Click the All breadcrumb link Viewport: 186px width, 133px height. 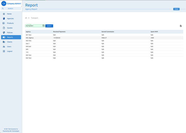pyautogui.click(x=26, y=18)
